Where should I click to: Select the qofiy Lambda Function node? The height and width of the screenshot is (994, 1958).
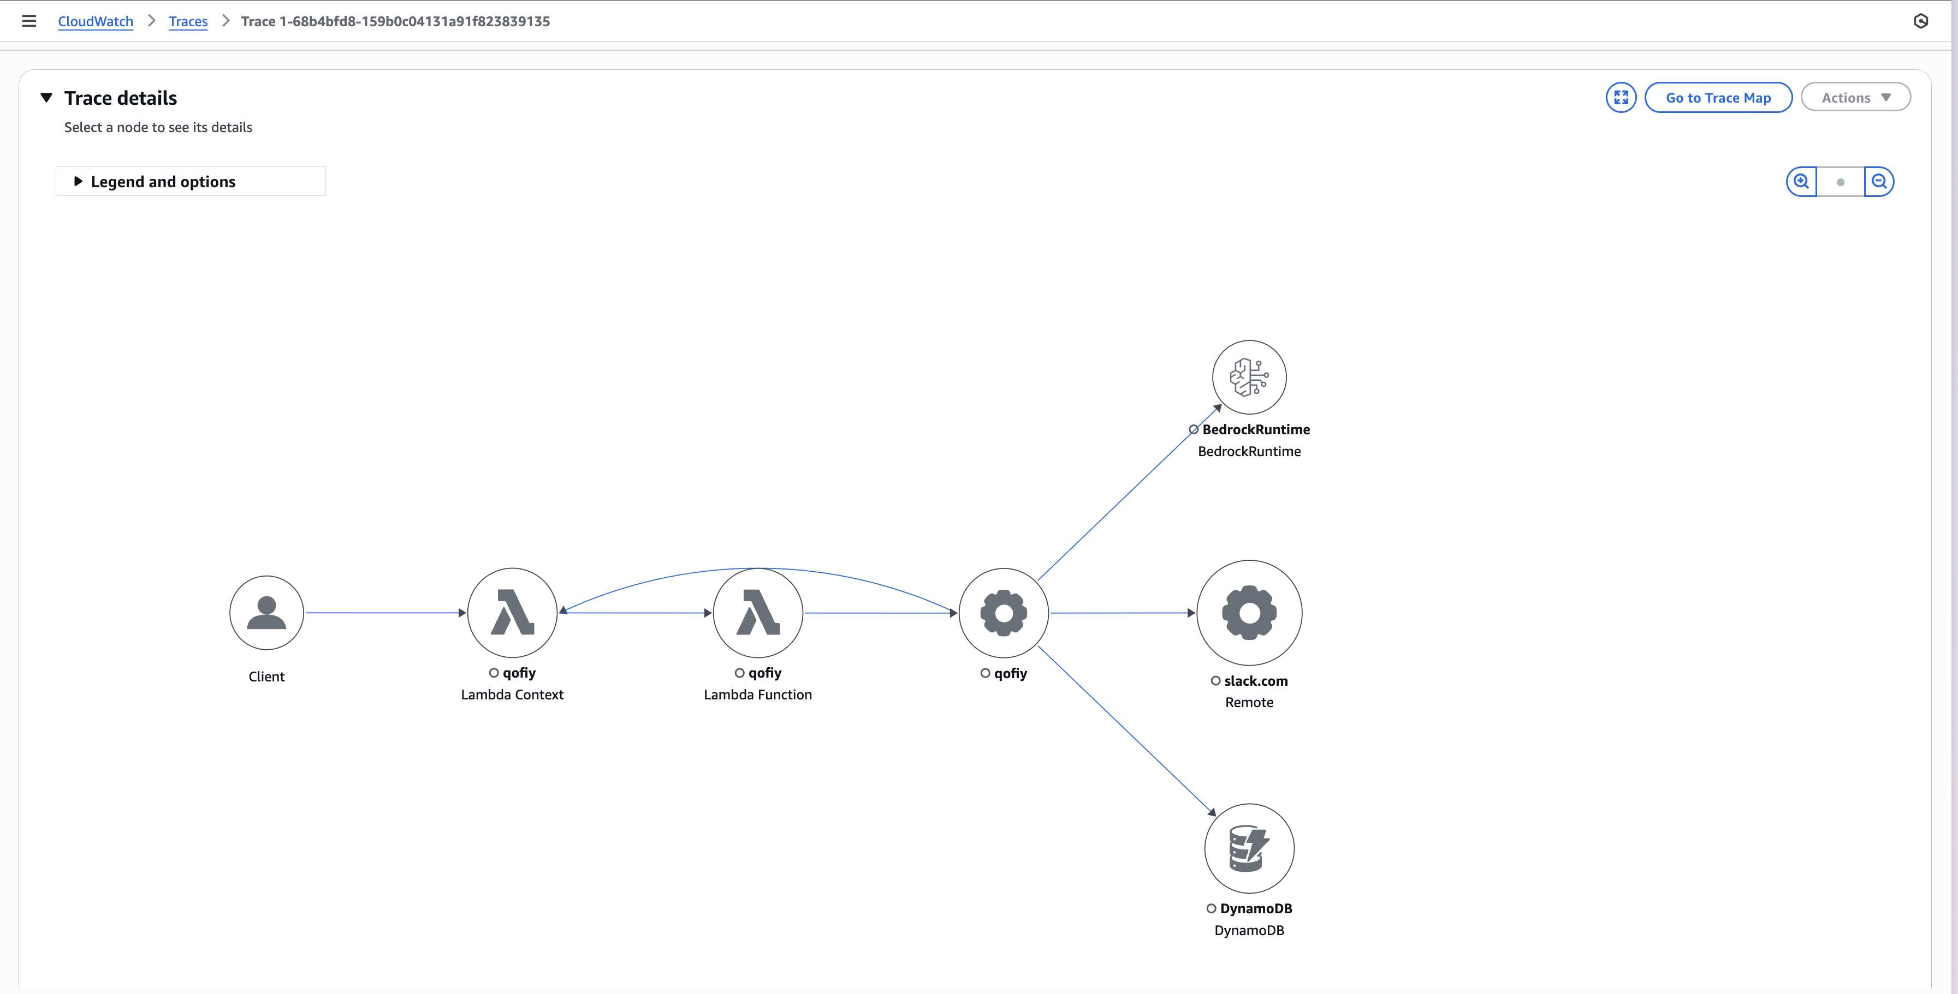click(x=758, y=613)
